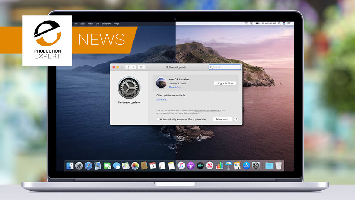The height and width of the screenshot is (200, 355).
Task: Click the 'macOS Catalina' update title
Action: [179, 79]
